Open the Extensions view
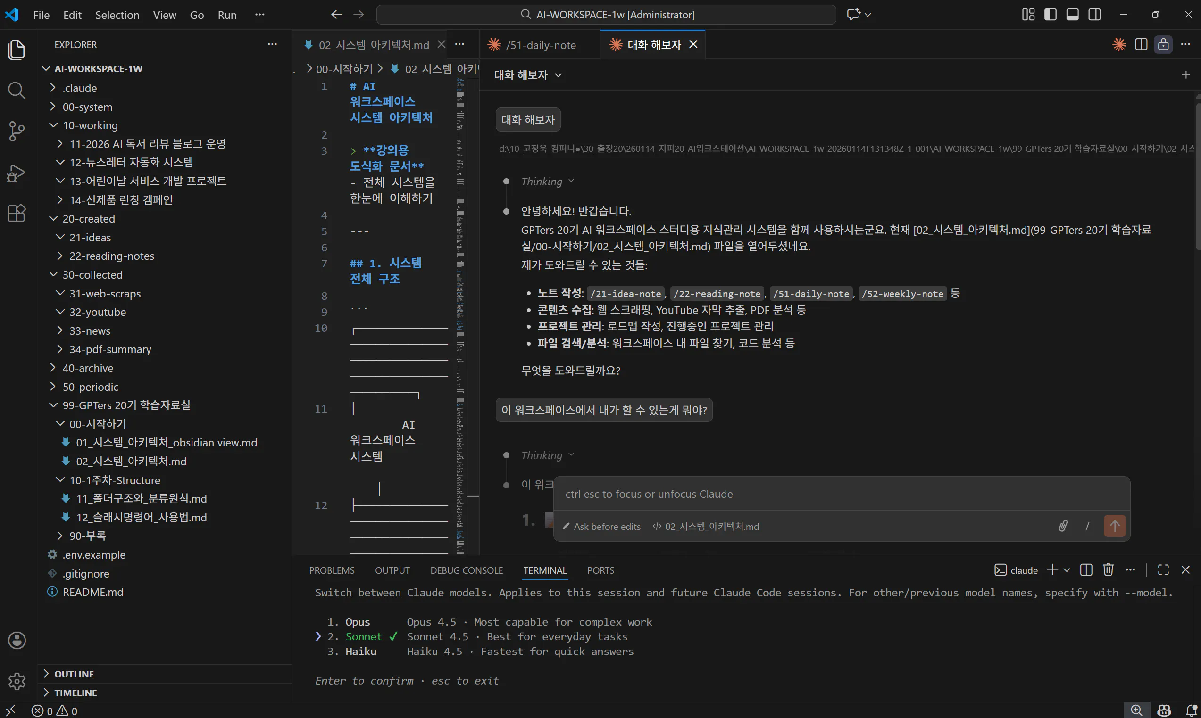The width and height of the screenshot is (1201, 718). [x=17, y=213]
